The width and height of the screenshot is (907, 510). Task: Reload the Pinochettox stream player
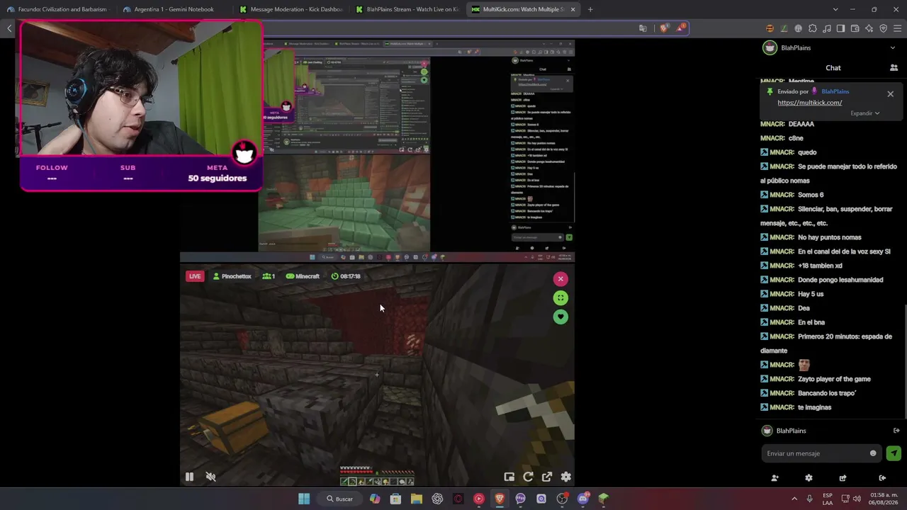click(528, 477)
